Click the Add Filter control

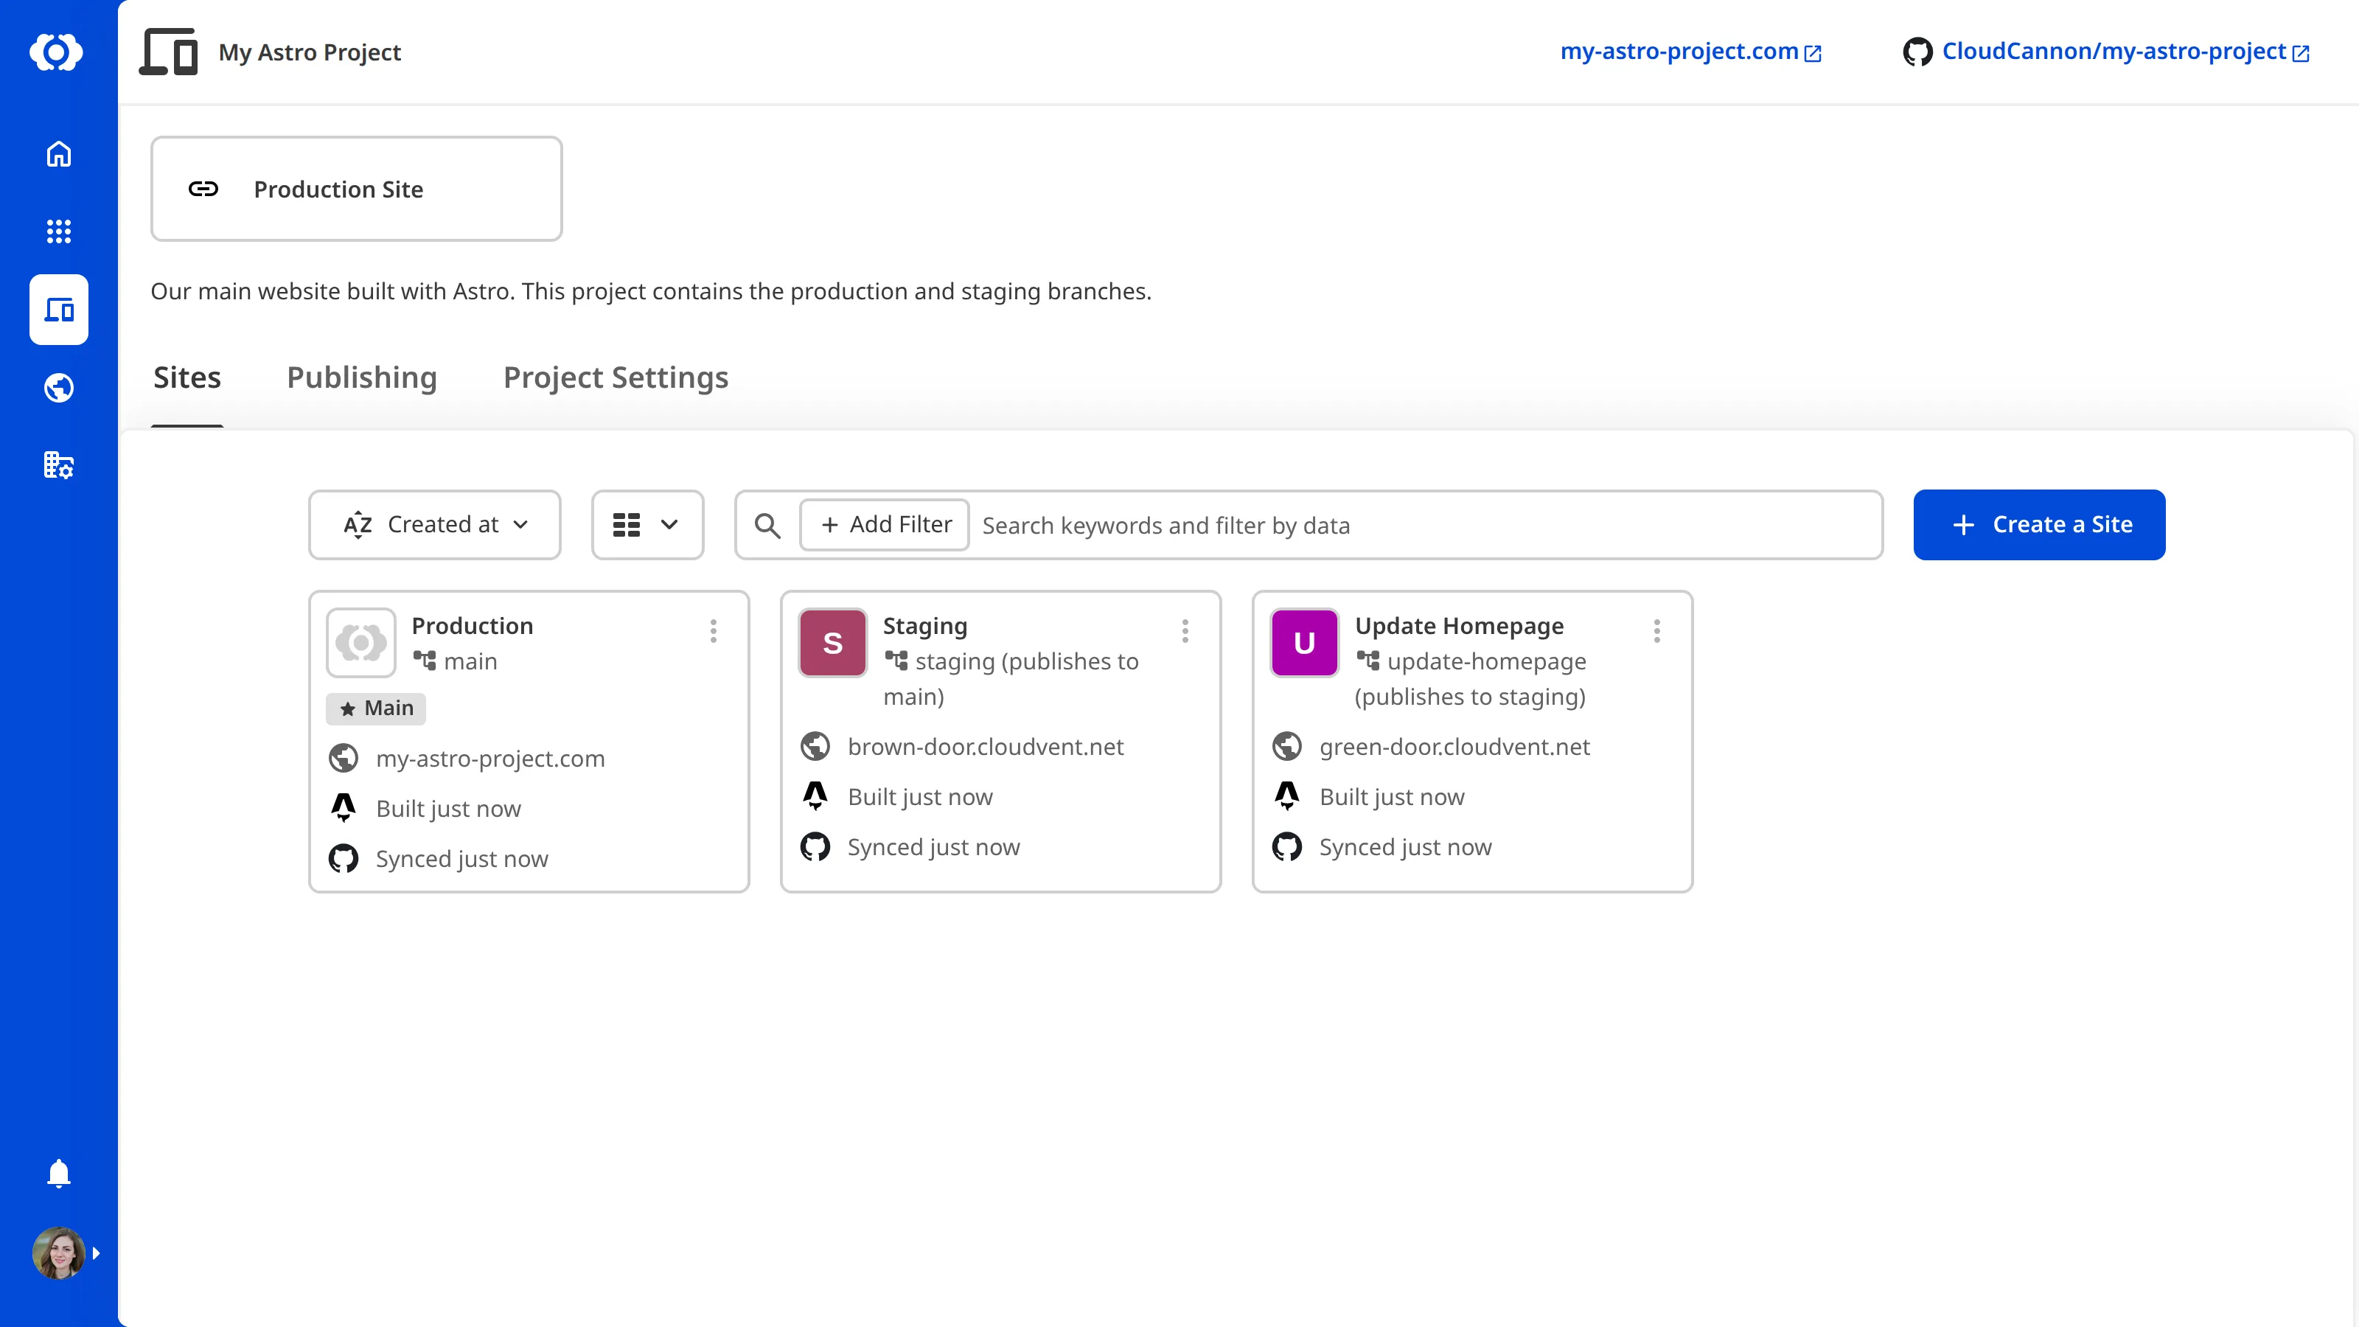884,524
